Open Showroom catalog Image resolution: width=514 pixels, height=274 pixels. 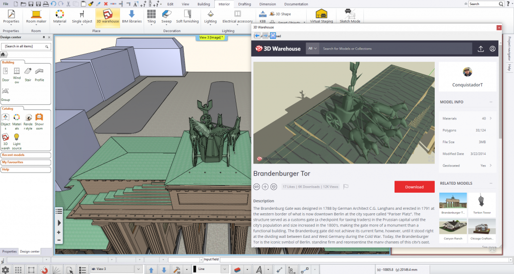click(x=39, y=121)
